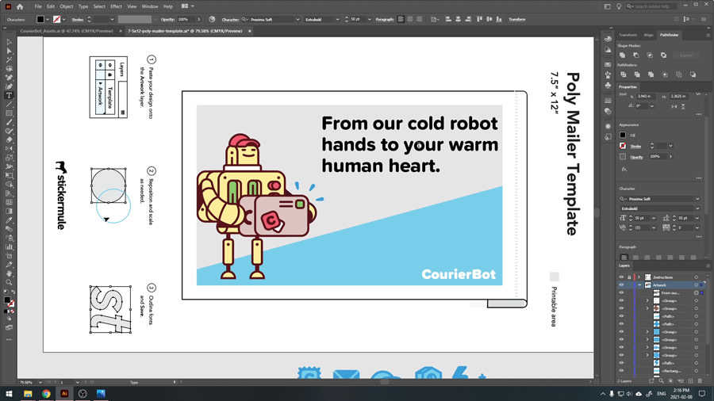Screen dimensions: 714x401
Task: Hide the Instructions layer via eye icon
Action: (x=622, y=277)
